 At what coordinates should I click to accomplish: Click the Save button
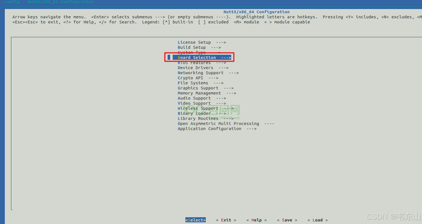tap(287, 220)
